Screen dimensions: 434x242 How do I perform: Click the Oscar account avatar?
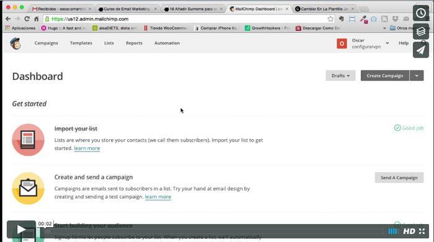pos(342,44)
